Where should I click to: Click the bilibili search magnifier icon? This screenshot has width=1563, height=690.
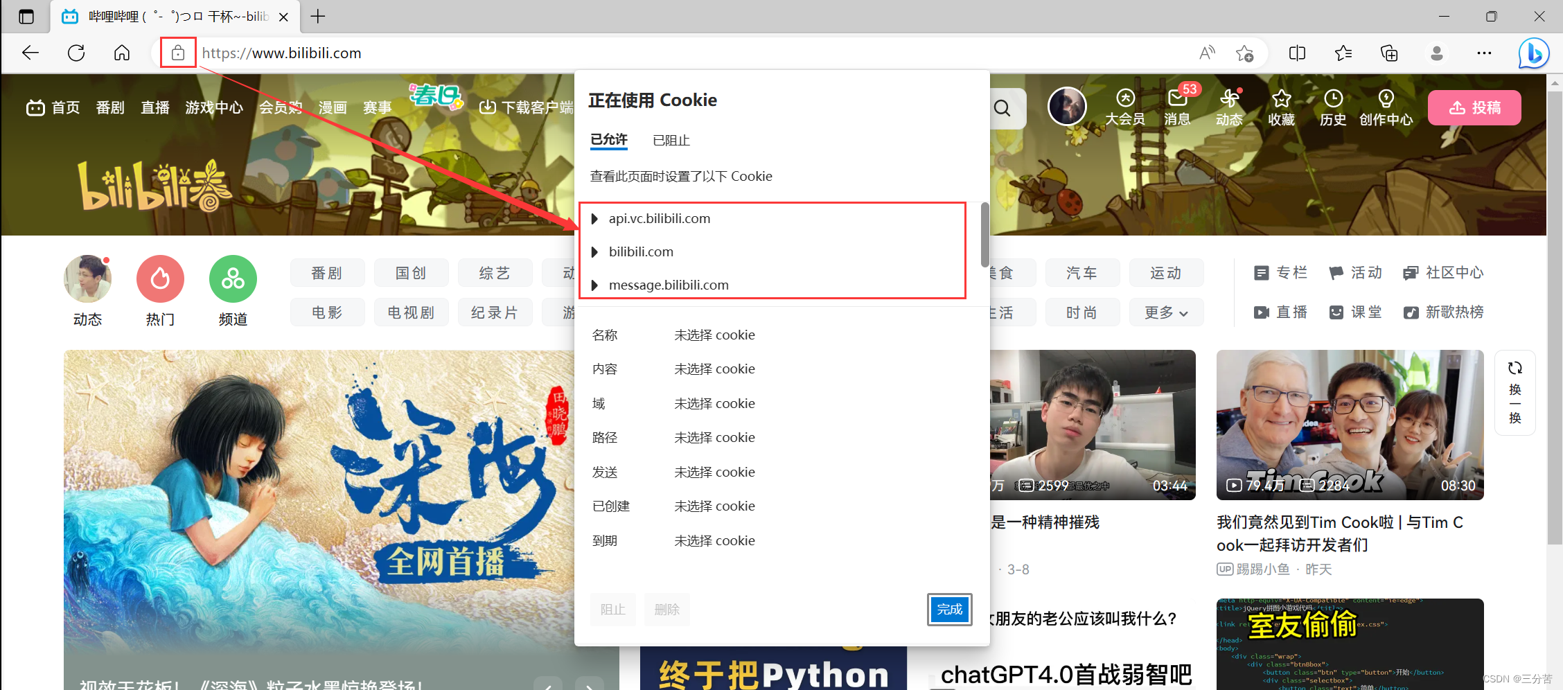click(x=1002, y=108)
